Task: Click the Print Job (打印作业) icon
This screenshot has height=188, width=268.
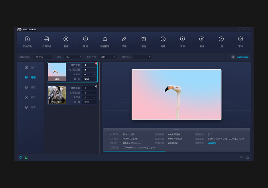Action: 47,39
